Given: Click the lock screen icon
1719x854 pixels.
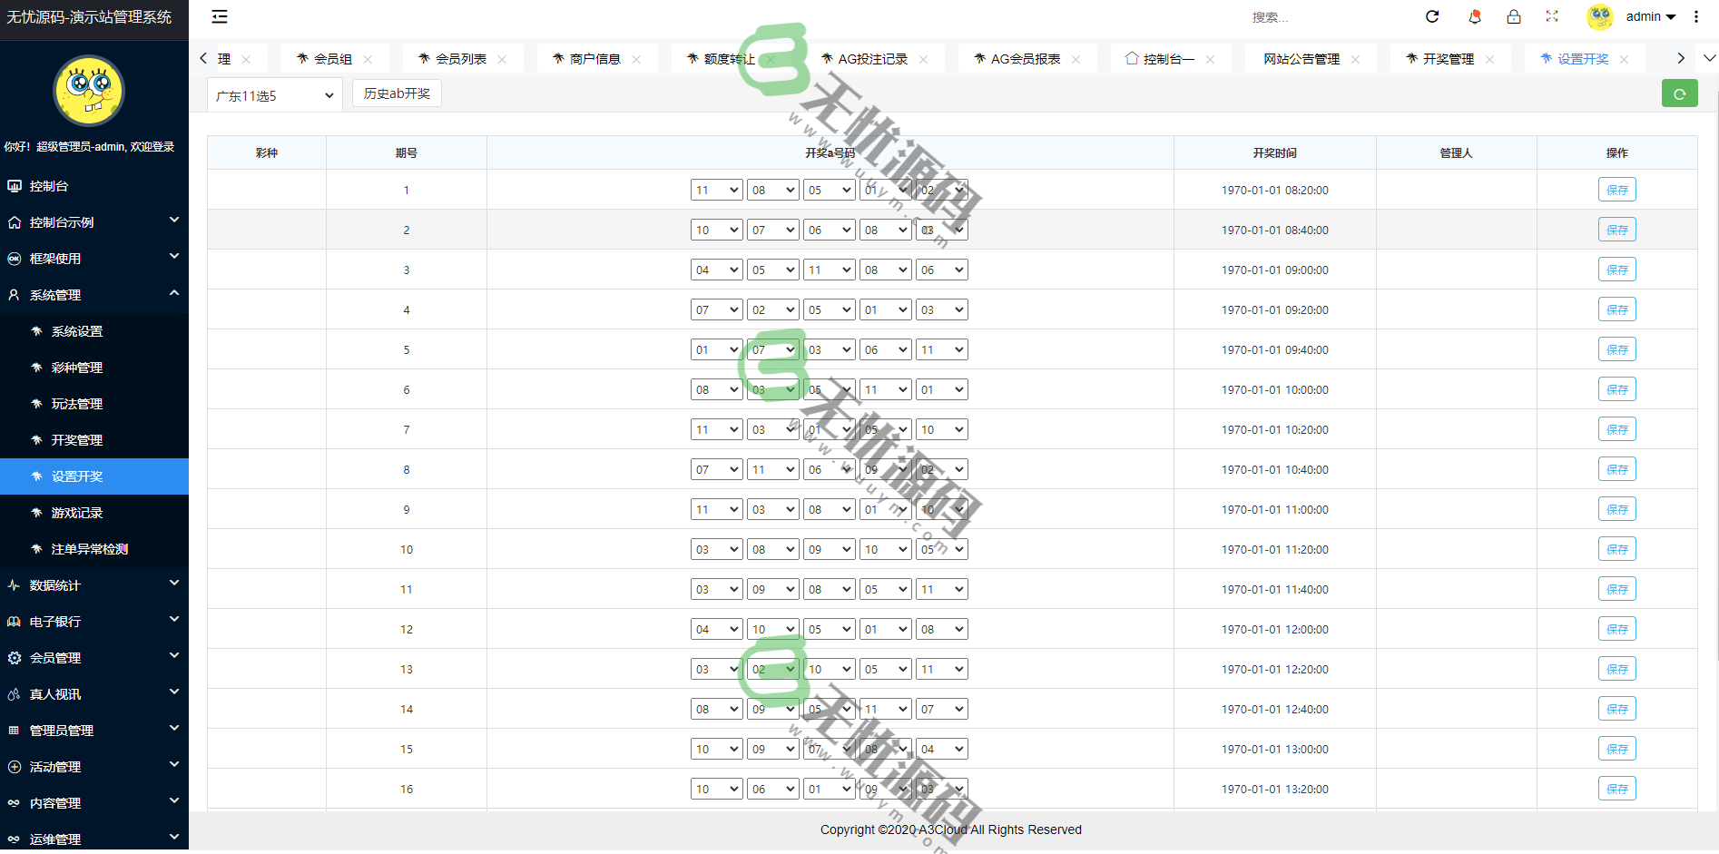Looking at the screenshot, I should point(1514,16).
